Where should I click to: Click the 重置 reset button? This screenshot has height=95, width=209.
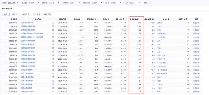coord(146,3)
